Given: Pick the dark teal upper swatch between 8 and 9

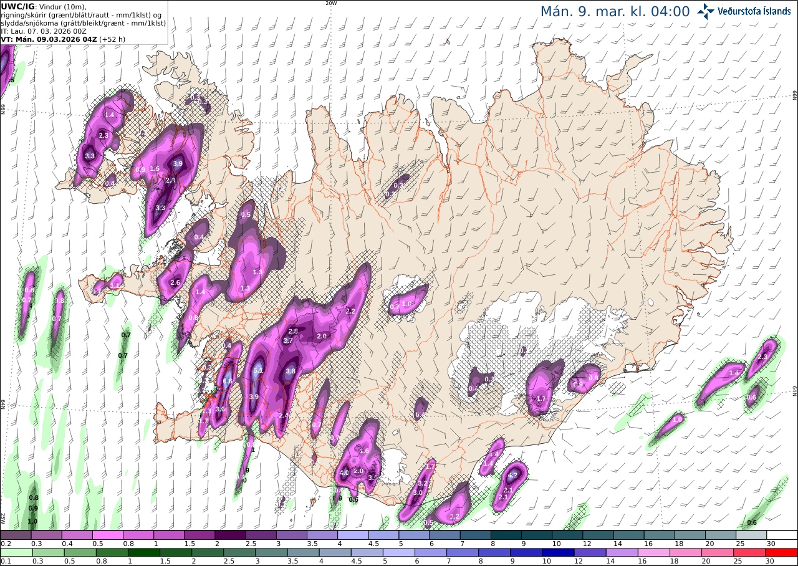Looking at the screenshot, I should (x=506, y=535).
